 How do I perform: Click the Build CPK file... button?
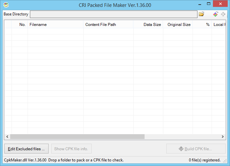[196, 149]
